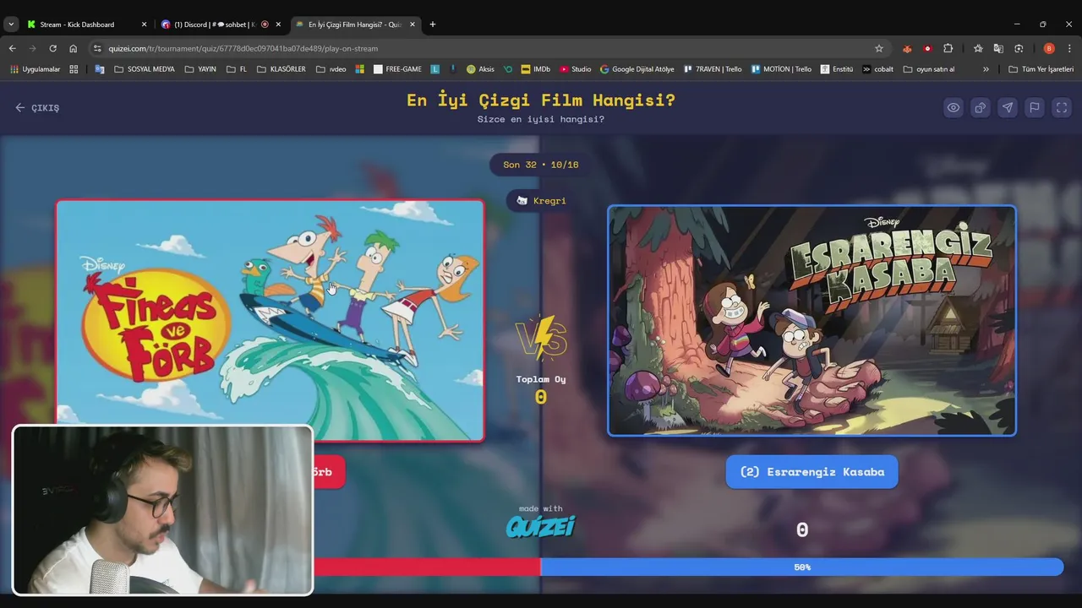The width and height of the screenshot is (1082, 608).
Task: Open FREE-GAME bookmark
Action: pos(397,69)
